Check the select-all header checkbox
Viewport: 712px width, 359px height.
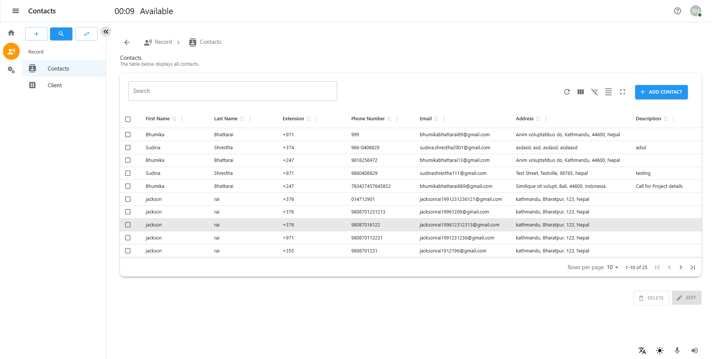pyautogui.click(x=128, y=119)
